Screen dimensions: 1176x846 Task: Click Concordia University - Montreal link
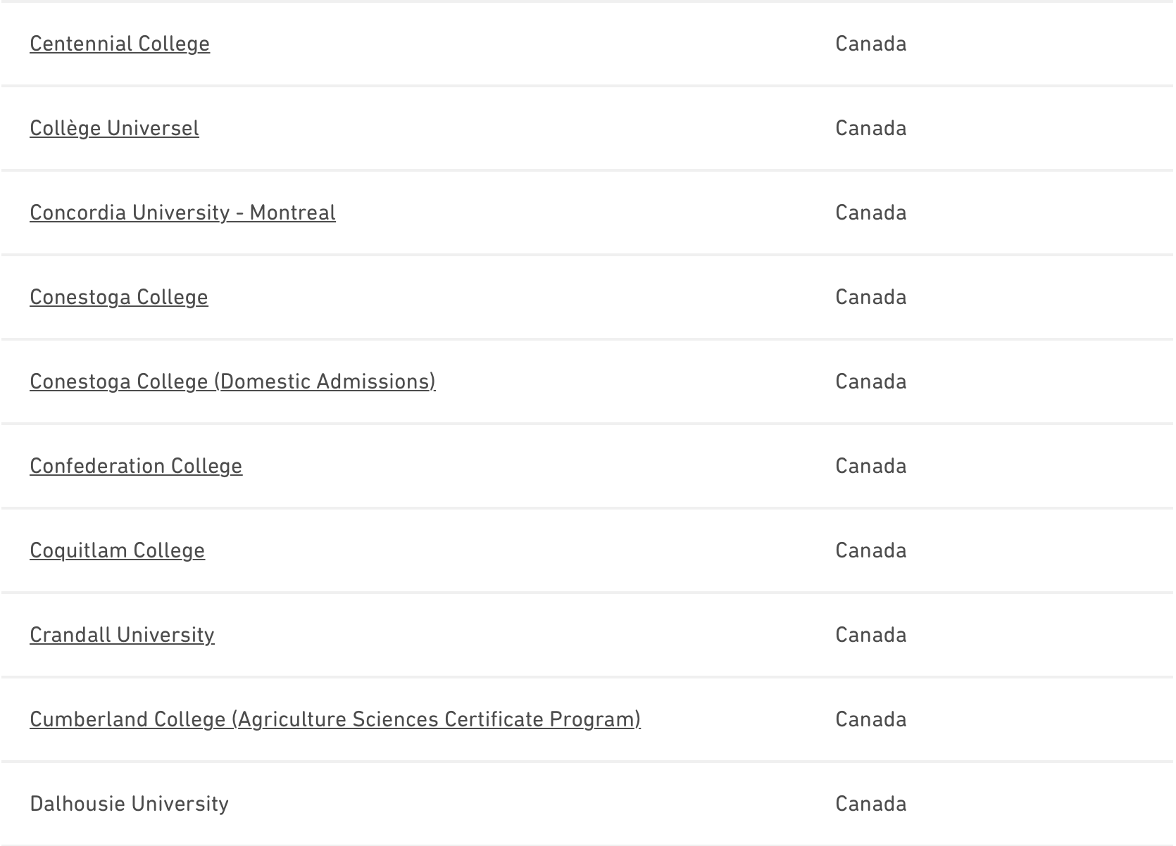point(182,213)
